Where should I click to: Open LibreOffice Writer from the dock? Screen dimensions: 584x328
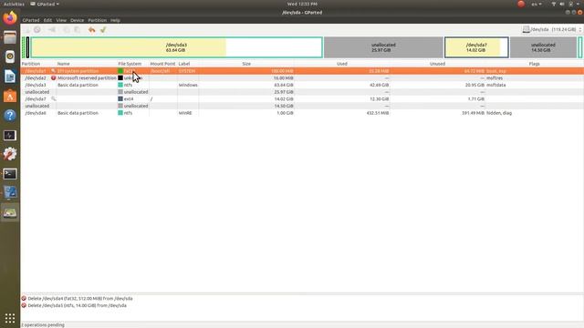pos(10,77)
